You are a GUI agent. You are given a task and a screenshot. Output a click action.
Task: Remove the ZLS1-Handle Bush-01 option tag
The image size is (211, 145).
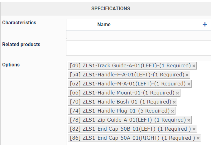(174, 102)
